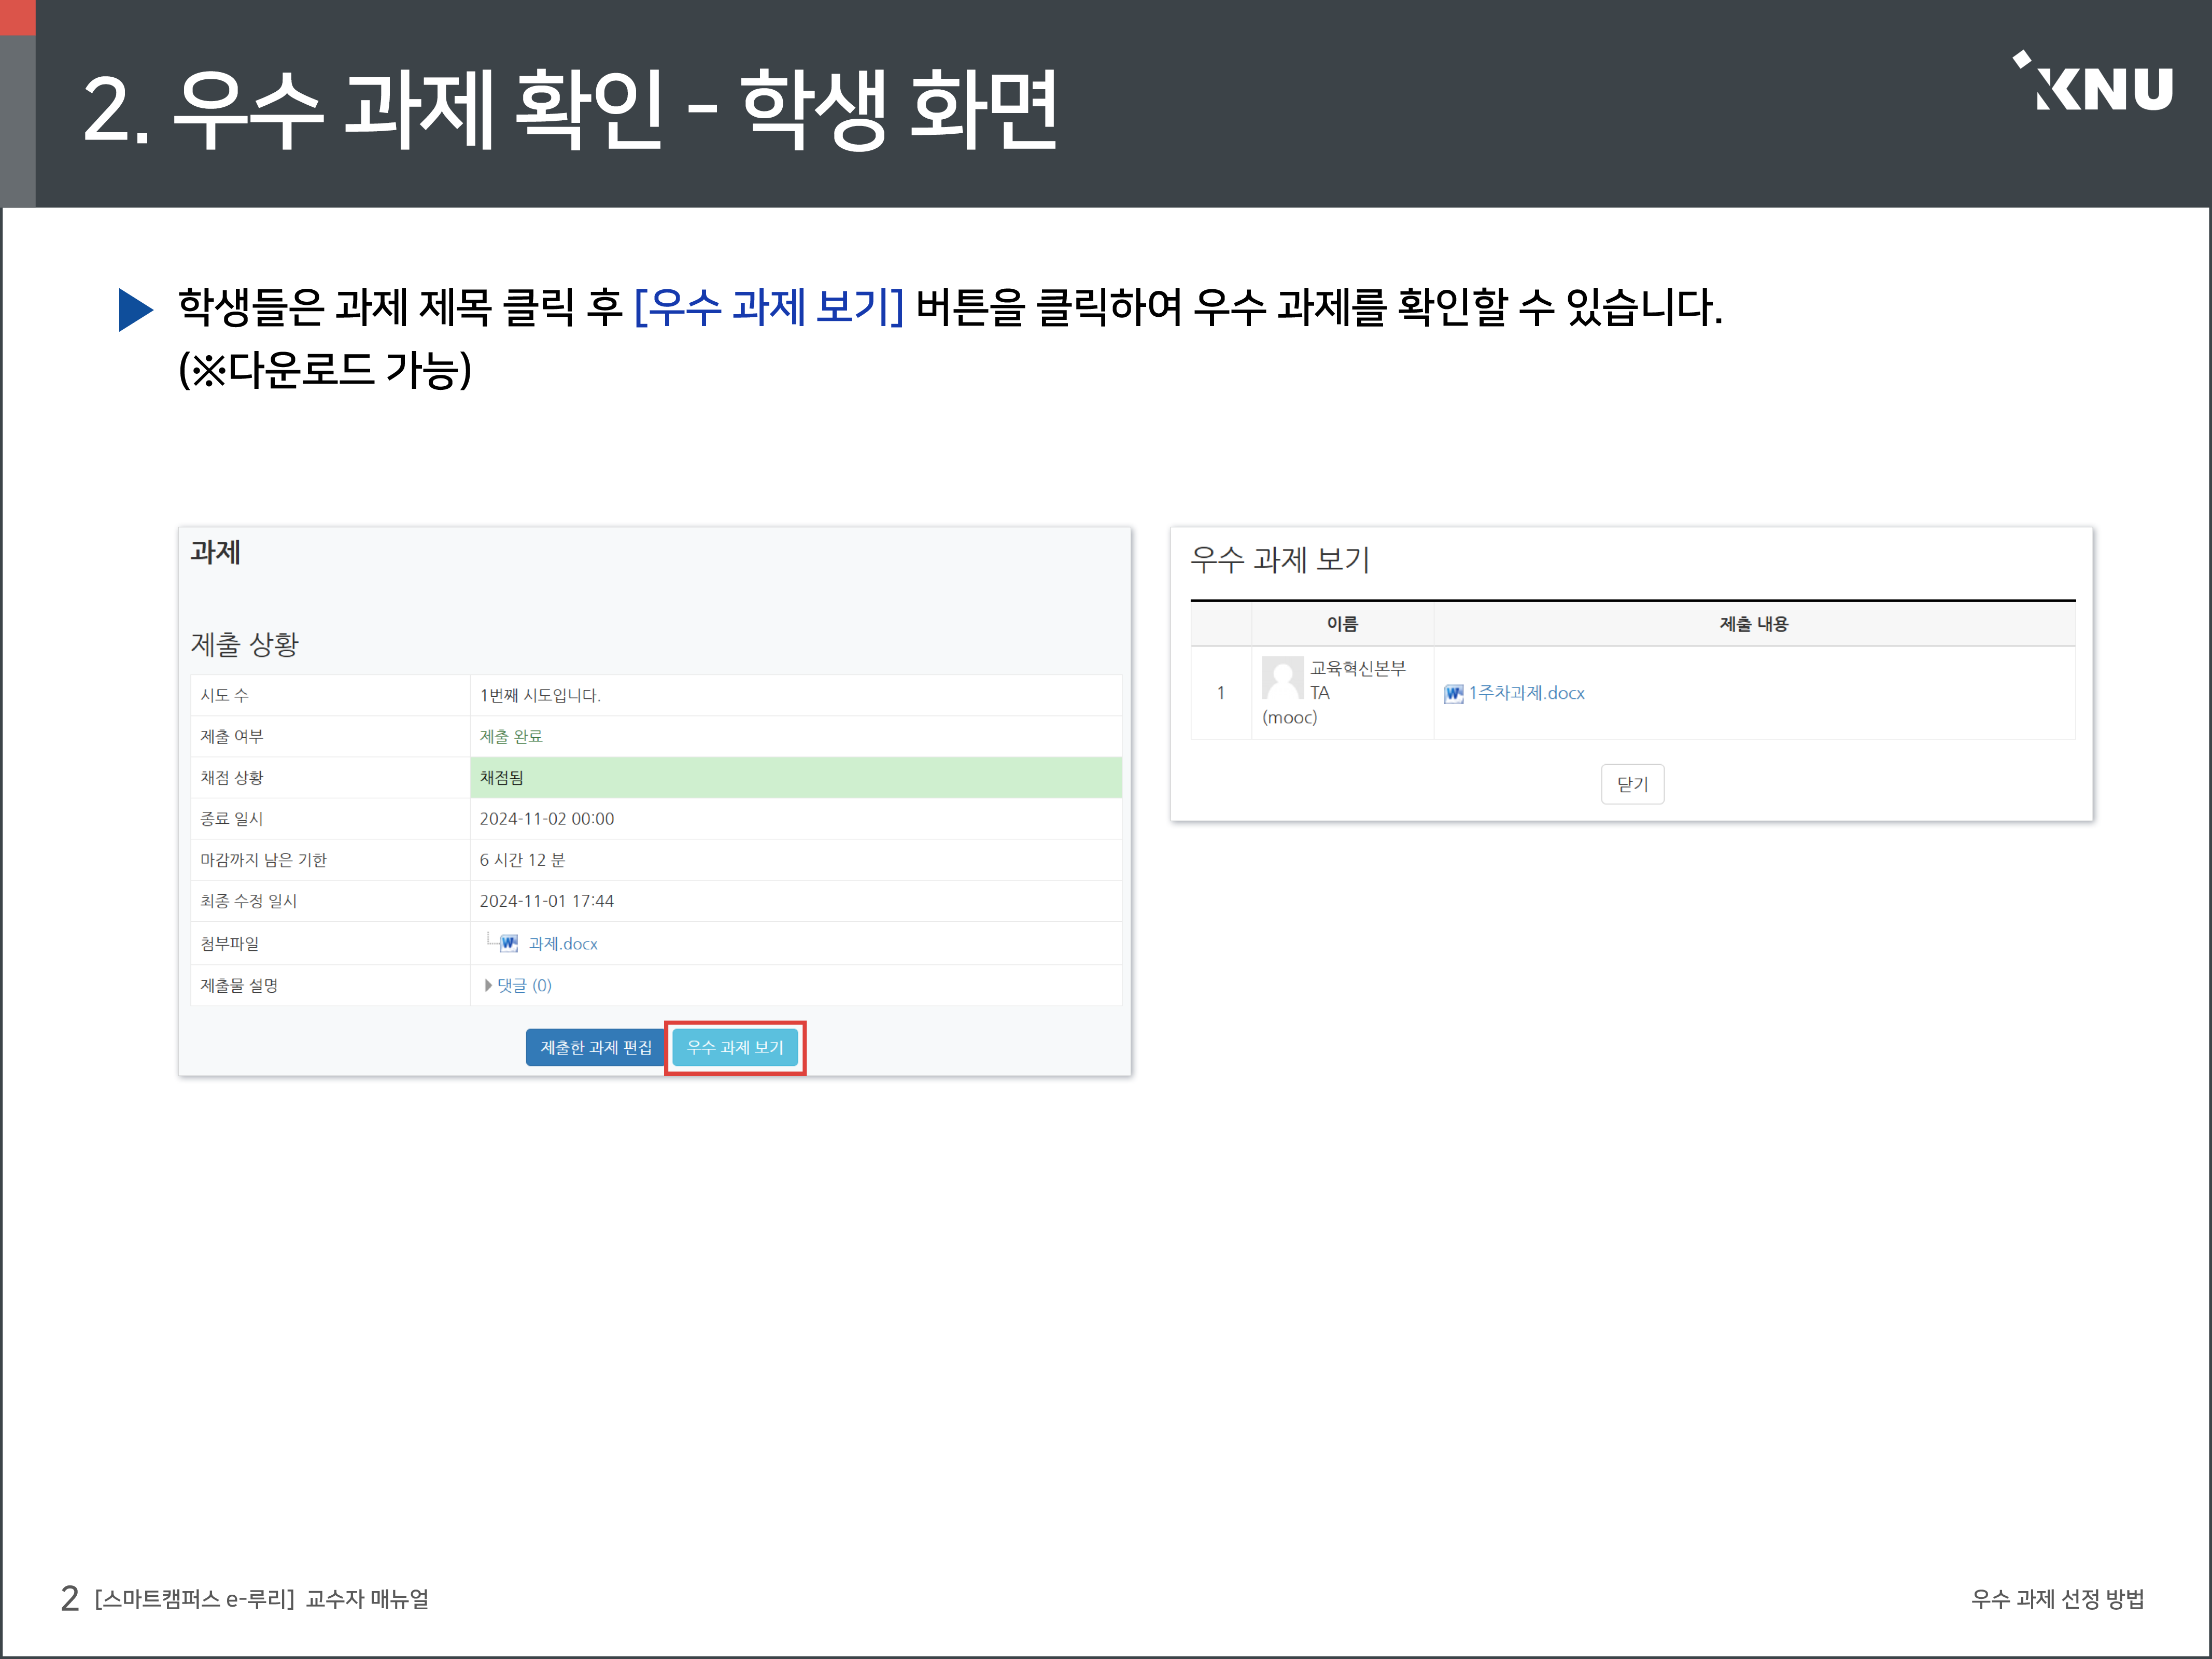Expand the 댓글 (0) triangle arrow
2212x1659 pixels.
click(x=488, y=985)
